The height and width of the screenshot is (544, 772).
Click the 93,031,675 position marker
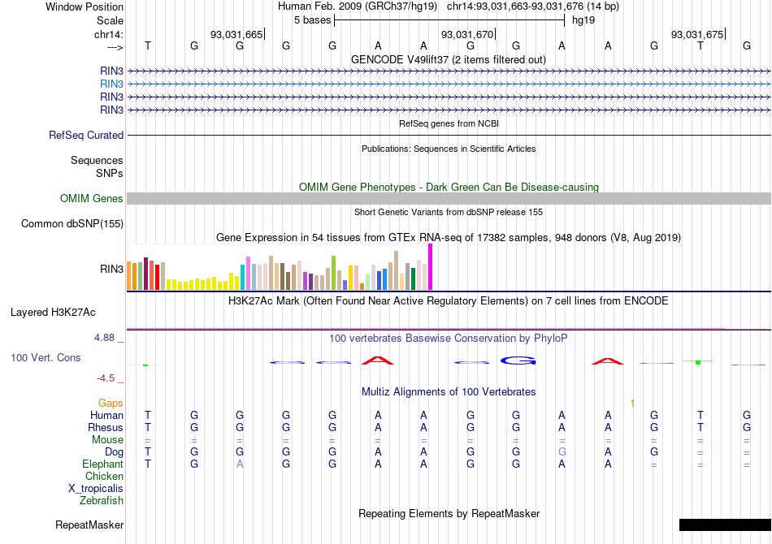(x=698, y=34)
